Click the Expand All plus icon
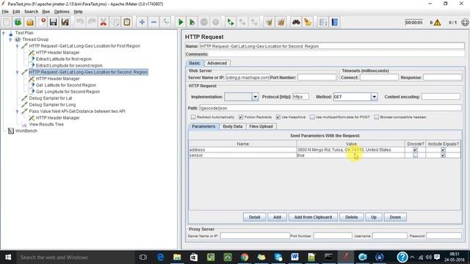The height and width of the screenshot is (264, 470). tap(142, 22)
